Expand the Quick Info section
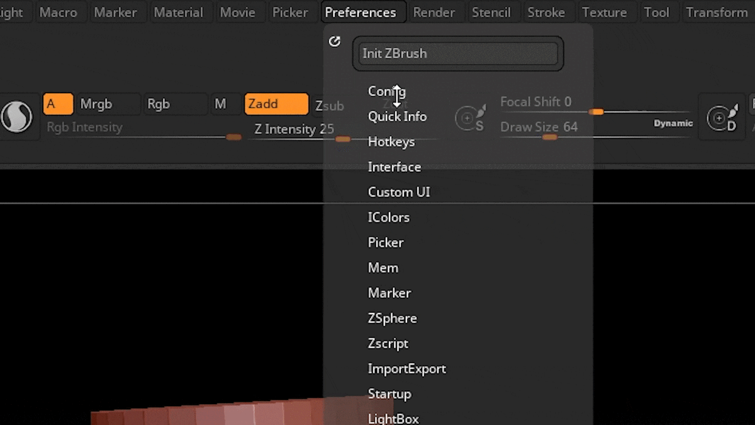The width and height of the screenshot is (755, 425). pyautogui.click(x=397, y=116)
